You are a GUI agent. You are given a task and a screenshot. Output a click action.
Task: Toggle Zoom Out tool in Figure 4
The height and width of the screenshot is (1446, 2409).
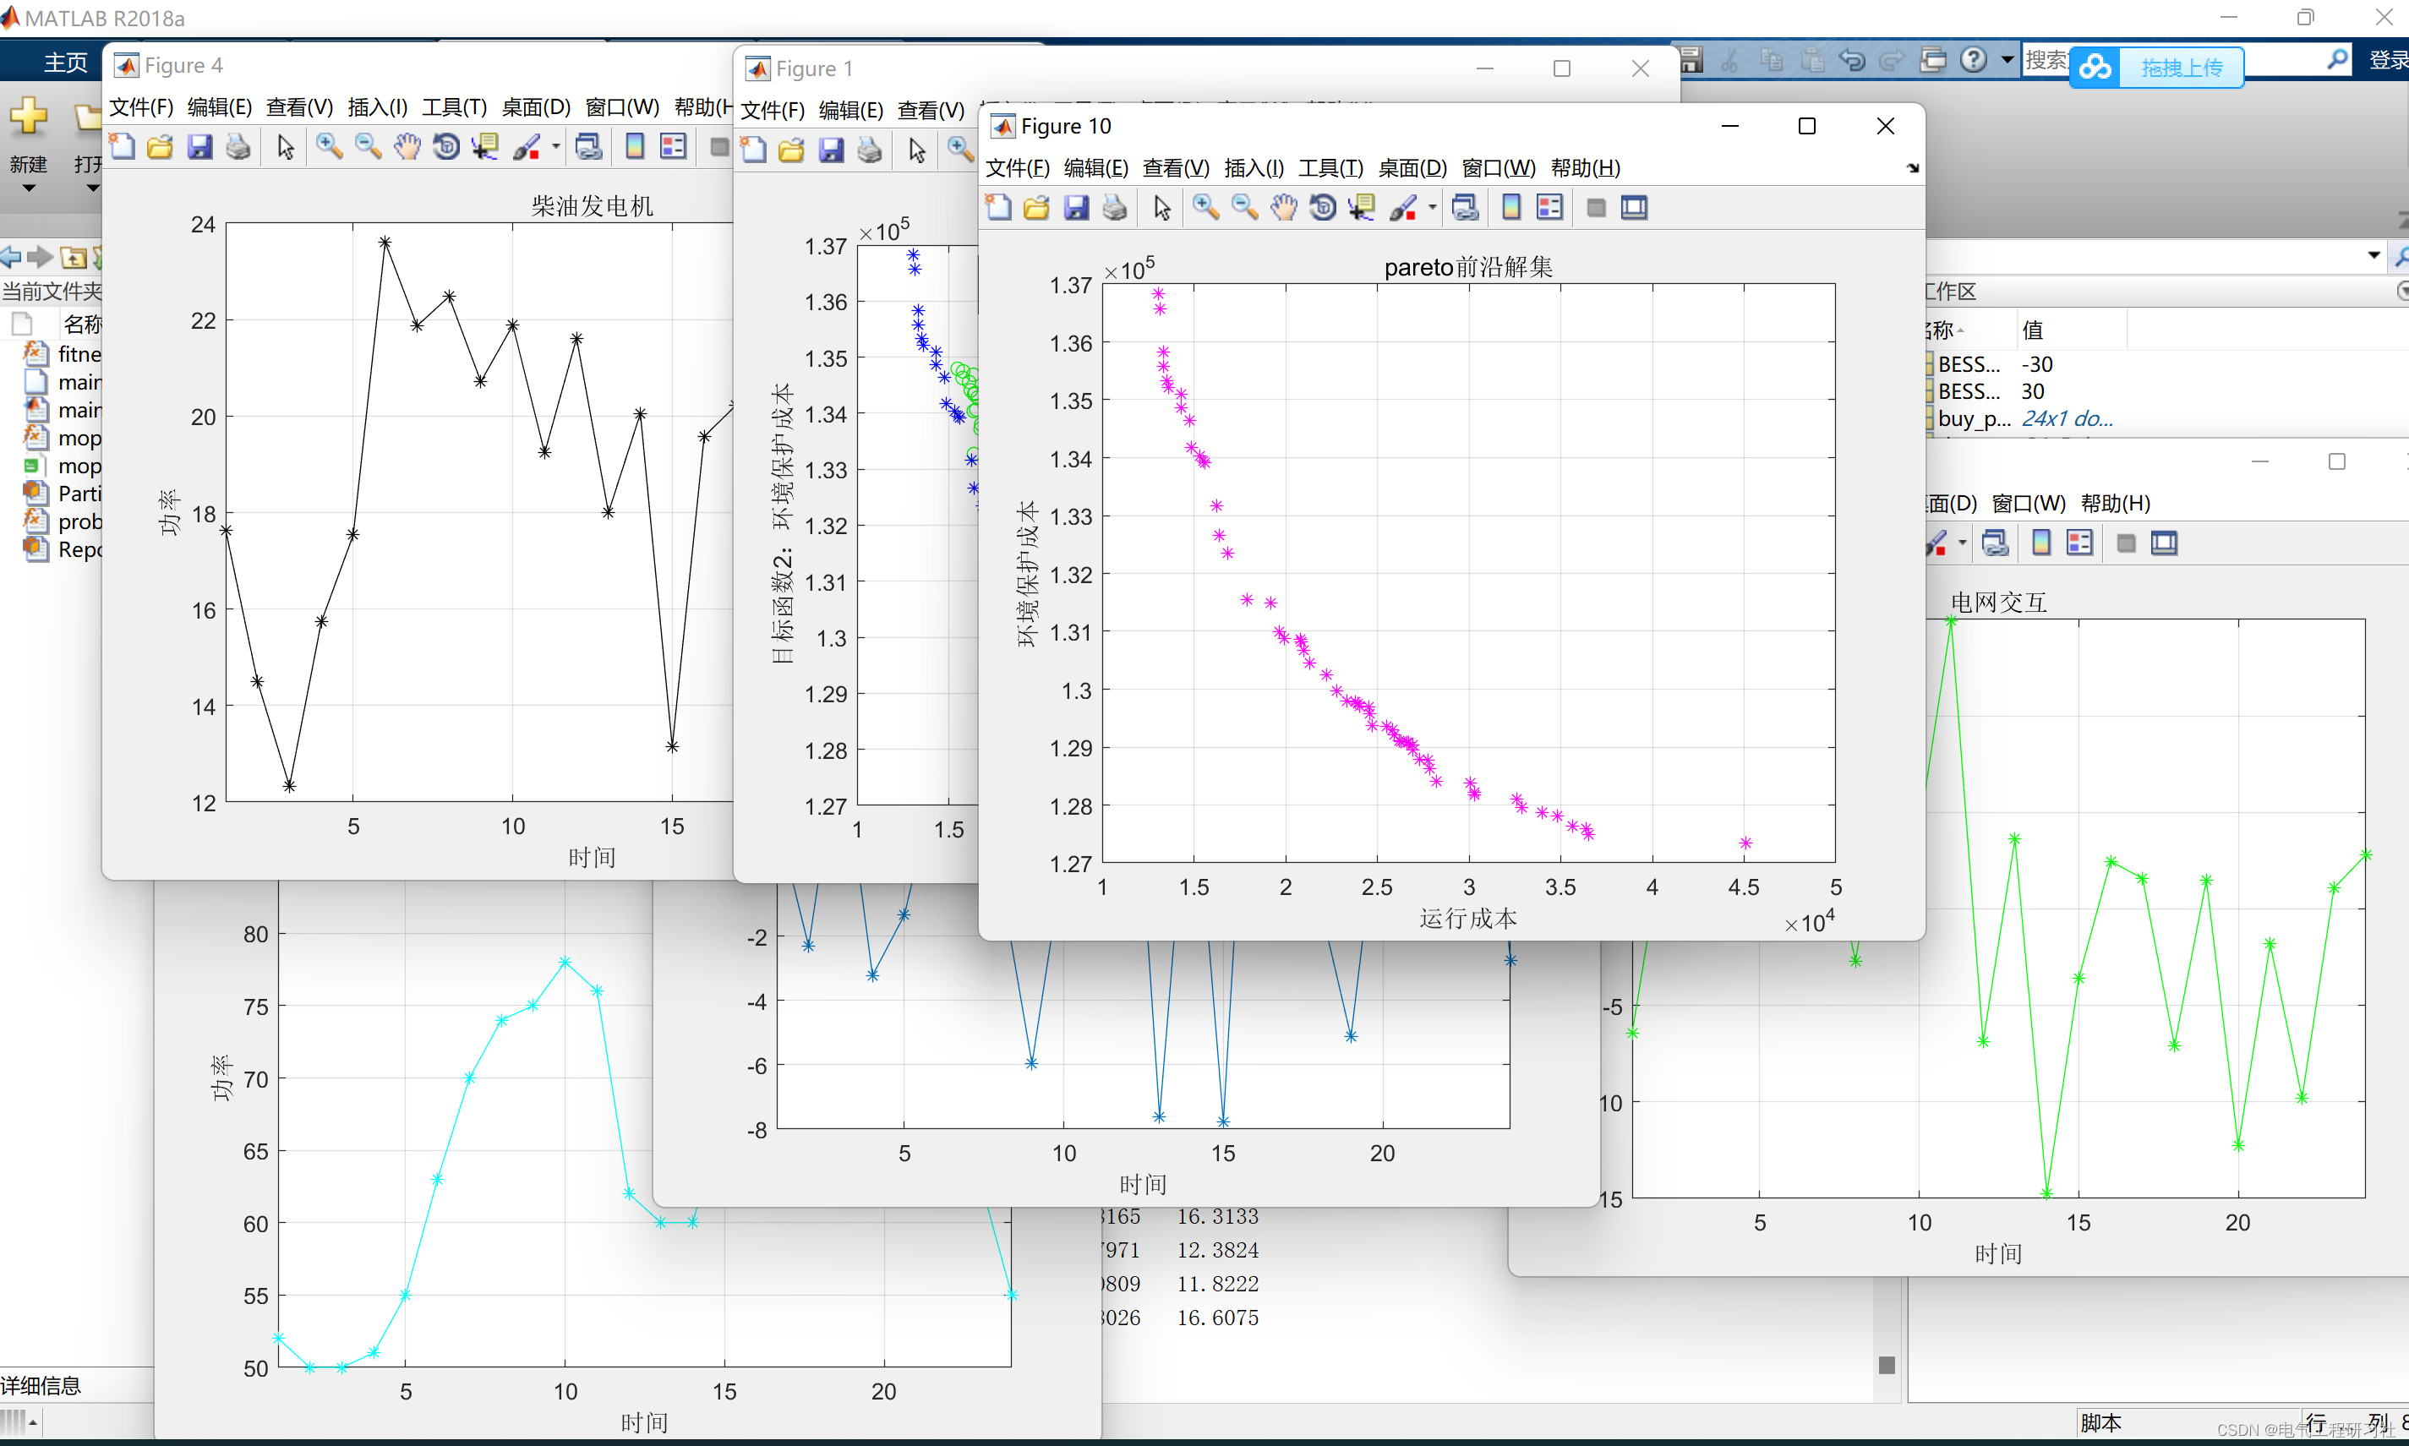tap(368, 147)
